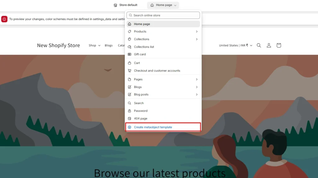This screenshot has width=318, height=178.
Task: Open United States INR currency selector
Action: click(235, 45)
